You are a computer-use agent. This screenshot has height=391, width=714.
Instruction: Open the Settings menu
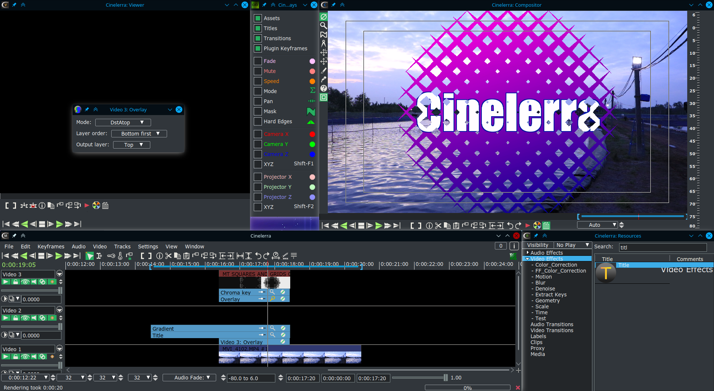click(x=148, y=247)
